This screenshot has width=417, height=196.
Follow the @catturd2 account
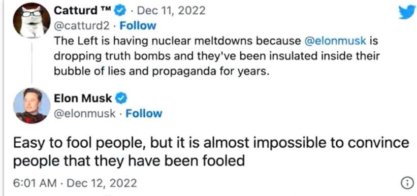click(138, 26)
